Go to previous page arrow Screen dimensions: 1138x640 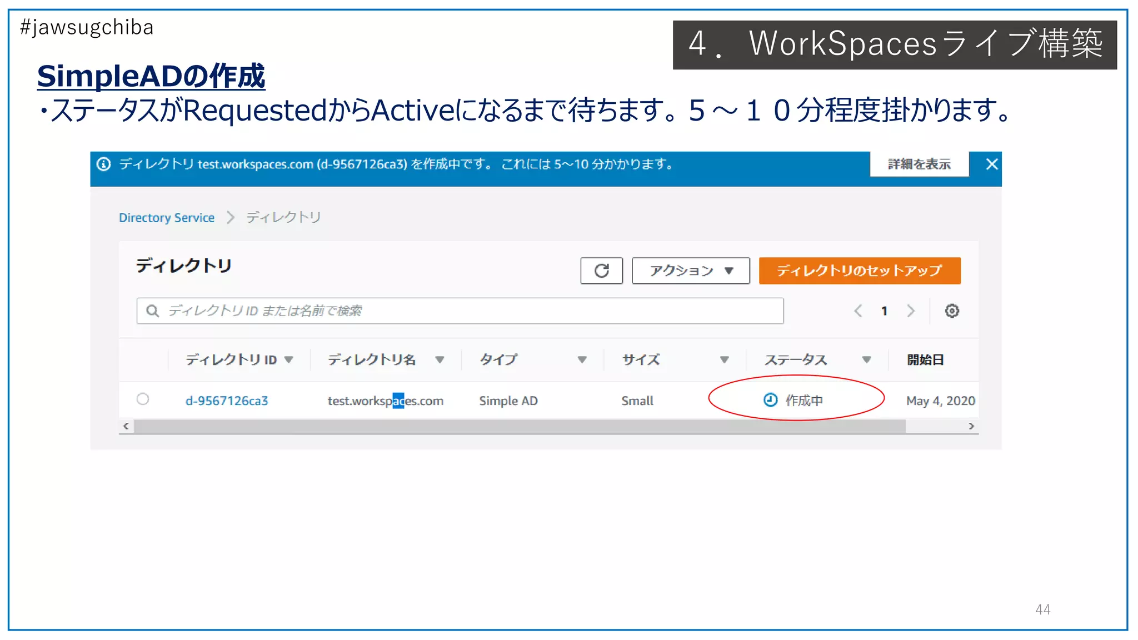(x=858, y=311)
